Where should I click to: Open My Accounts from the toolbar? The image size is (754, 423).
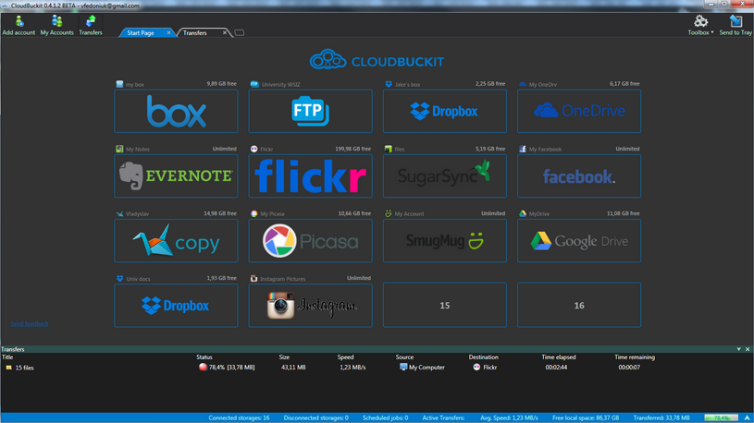pyautogui.click(x=56, y=24)
